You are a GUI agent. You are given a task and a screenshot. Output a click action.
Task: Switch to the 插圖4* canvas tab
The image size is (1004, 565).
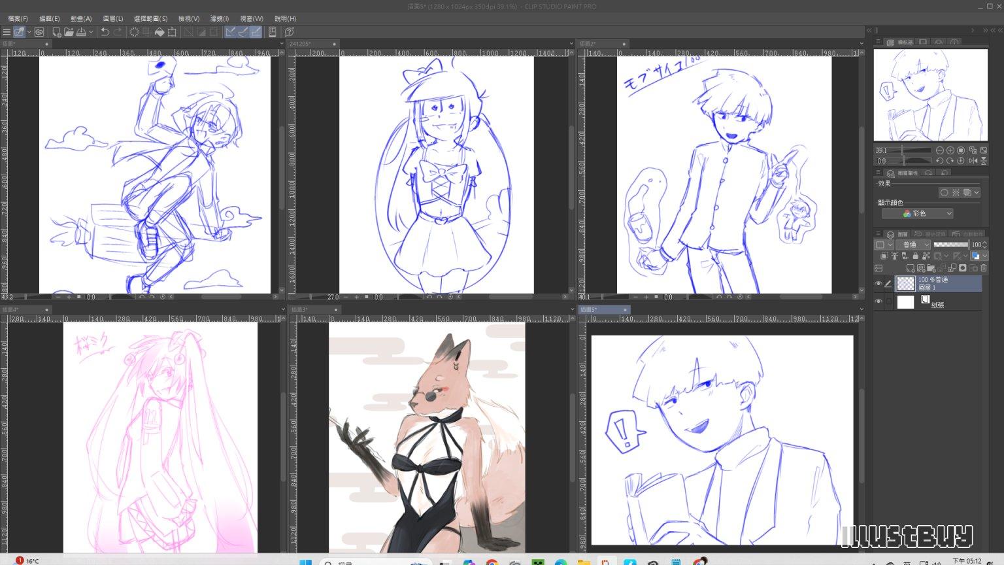pyautogui.click(x=26, y=309)
